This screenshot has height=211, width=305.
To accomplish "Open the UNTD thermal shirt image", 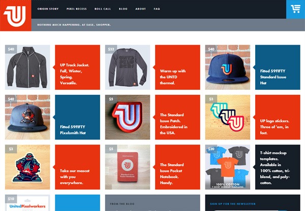I will [x=128, y=67].
